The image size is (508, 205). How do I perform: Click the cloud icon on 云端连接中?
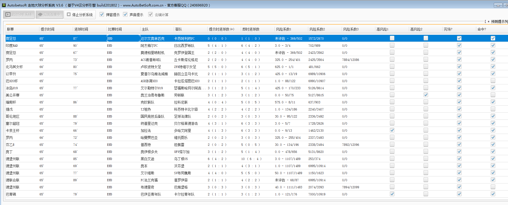coord(40,14)
